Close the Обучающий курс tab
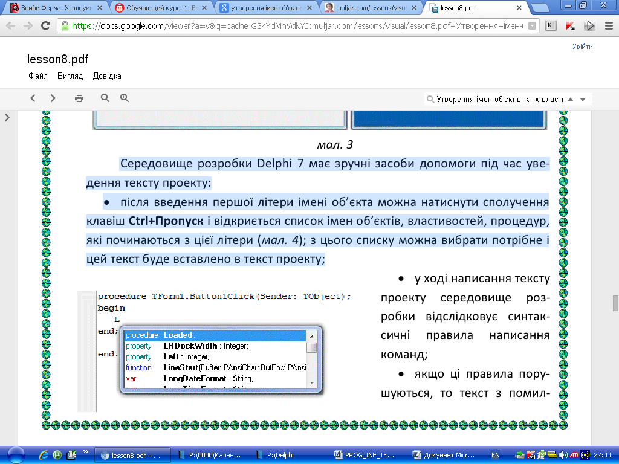Screen dimensions: 619x464 click(x=204, y=8)
